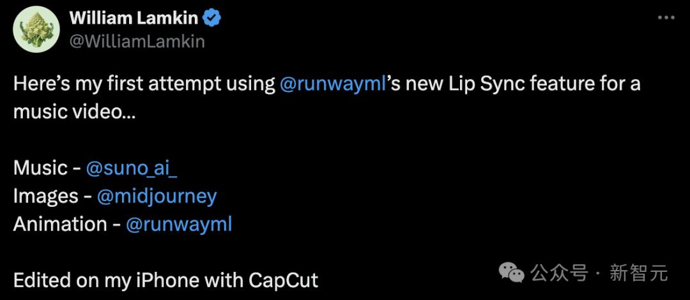Open the @WilliamLamkin handle
Image resolution: width=690 pixels, height=300 pixels.
coord(137,41)
